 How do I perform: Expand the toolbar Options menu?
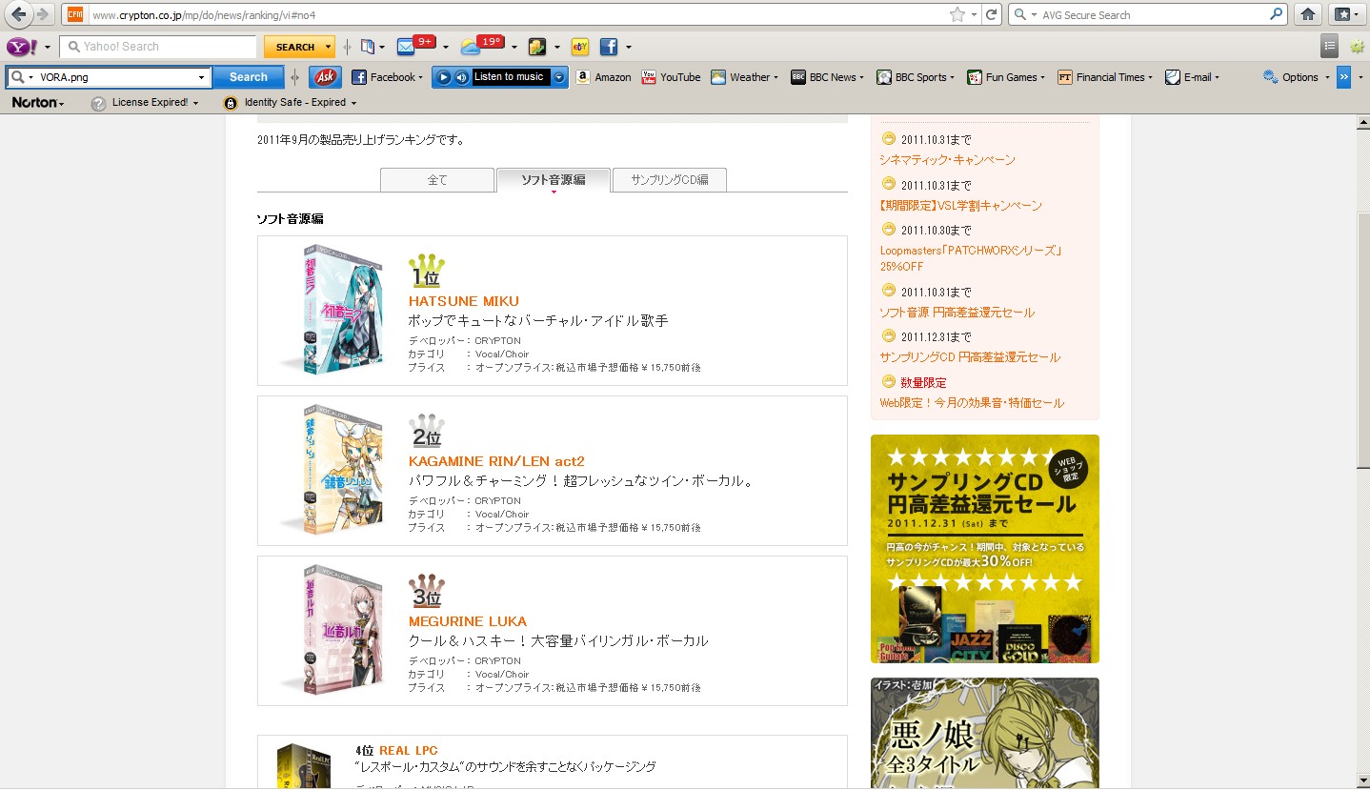(1298, 77)
